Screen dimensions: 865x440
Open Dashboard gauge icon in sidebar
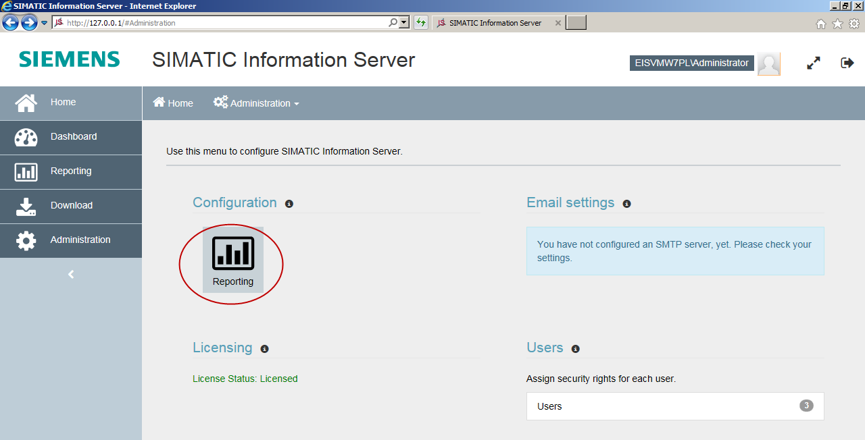coord(26,137)
